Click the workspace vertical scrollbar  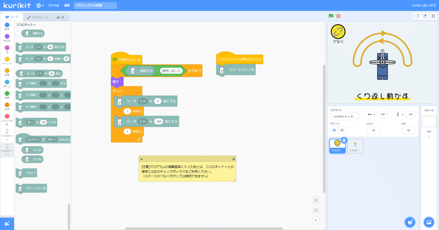323,128
